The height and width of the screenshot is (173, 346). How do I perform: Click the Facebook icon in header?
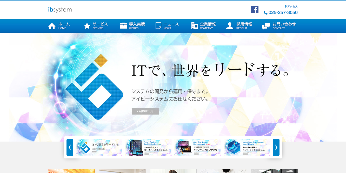[x=255, y=10]
